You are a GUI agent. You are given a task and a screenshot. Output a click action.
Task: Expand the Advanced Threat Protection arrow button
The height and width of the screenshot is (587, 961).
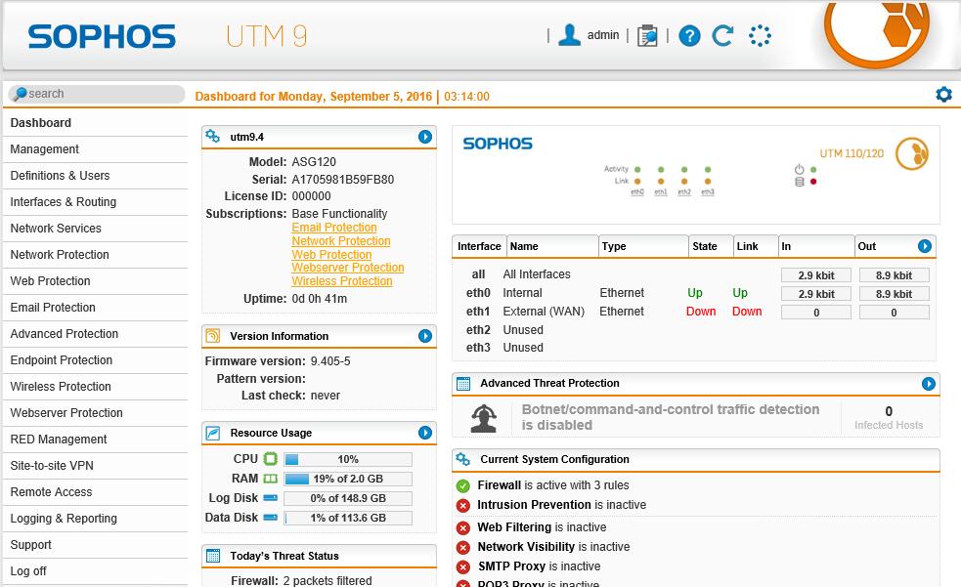929,384
